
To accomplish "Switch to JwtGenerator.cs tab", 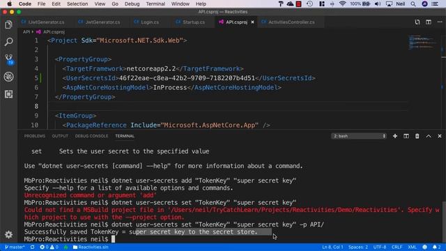I will point(99,22).
